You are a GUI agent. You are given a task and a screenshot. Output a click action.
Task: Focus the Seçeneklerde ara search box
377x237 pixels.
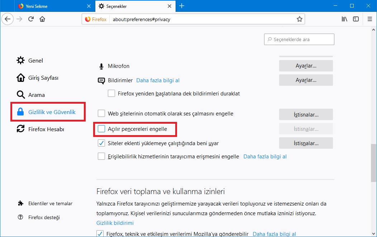pyautogui.click(x=299, y=39)
